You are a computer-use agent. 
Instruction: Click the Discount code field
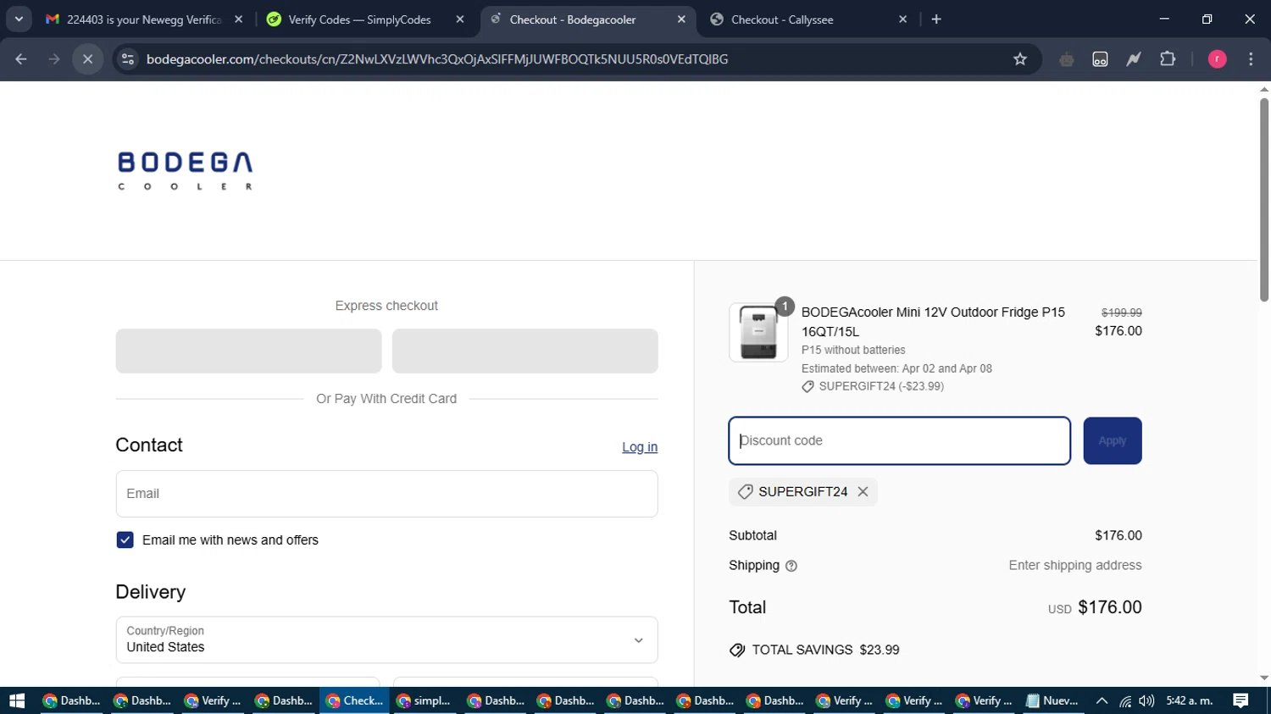tap(899, 440)
